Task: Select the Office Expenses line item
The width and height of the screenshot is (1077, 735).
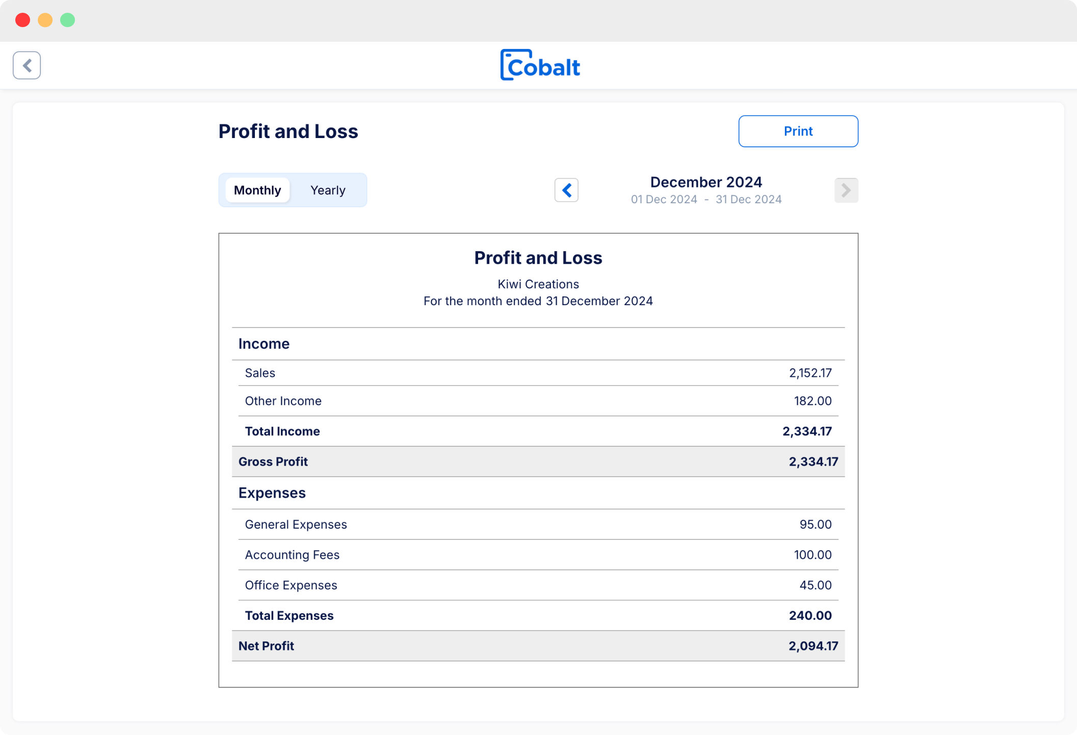Action: click(538, 585)
